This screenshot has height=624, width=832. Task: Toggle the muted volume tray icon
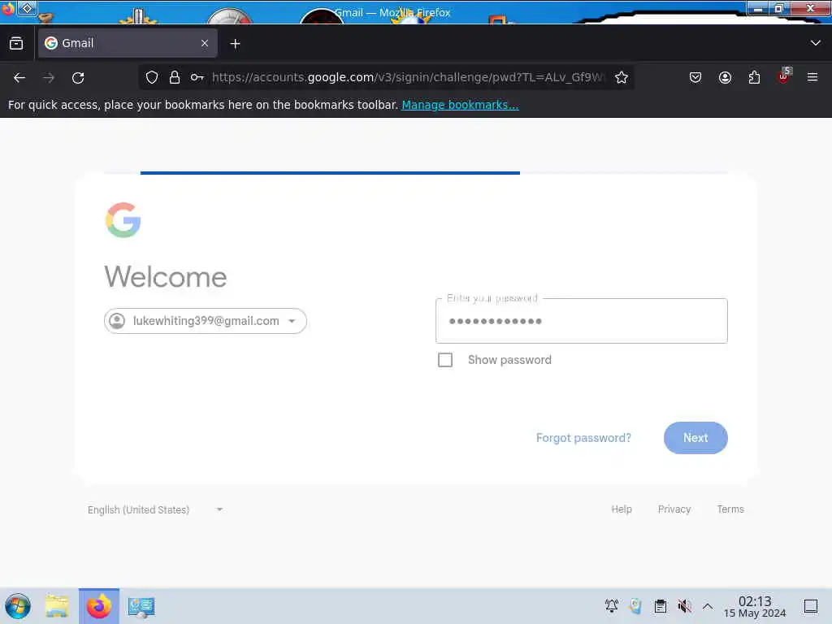coord(684,606)
